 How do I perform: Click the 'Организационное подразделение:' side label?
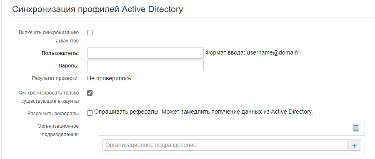(58, 130)
